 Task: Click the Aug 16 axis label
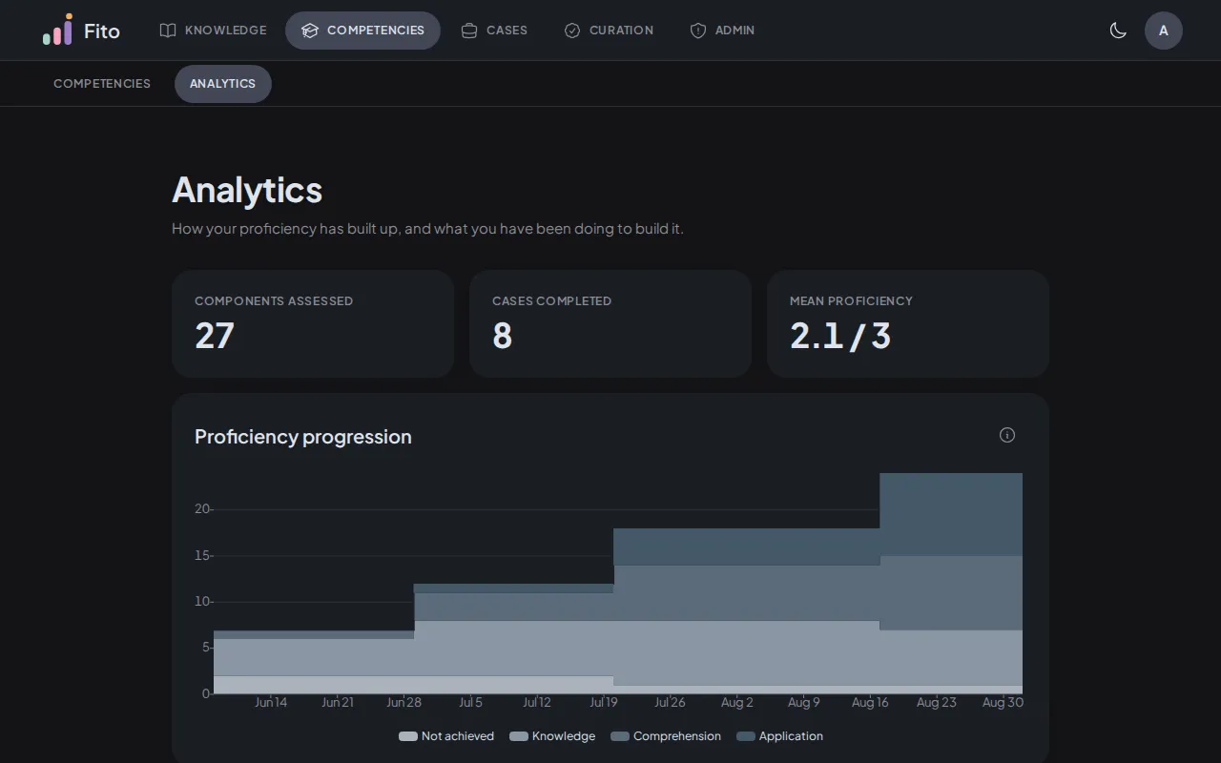click(870, 703)
